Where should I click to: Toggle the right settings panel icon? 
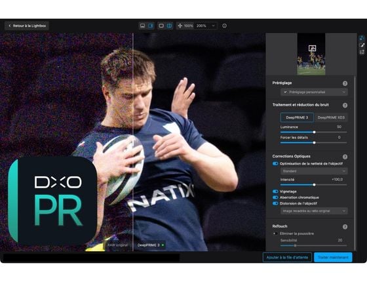pyautogui.click(x=151, y=26)
